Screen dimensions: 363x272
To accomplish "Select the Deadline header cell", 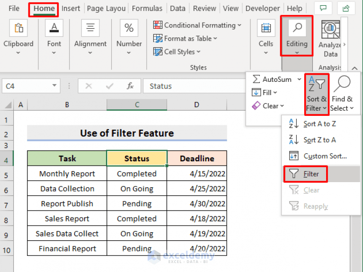I will (x=197, y=158).
